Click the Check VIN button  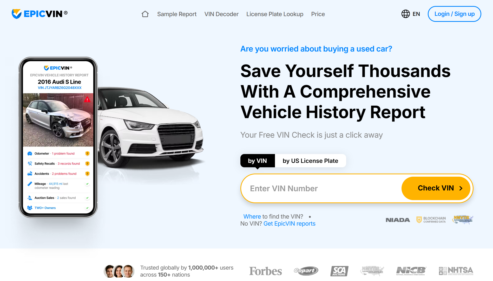(x=436, y=188)
